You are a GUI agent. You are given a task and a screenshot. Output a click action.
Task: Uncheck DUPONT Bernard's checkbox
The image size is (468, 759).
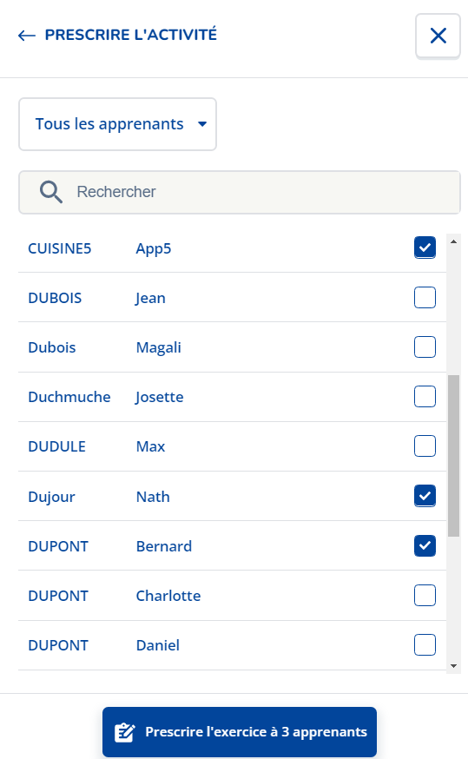pyautogui.click(x=425, y=545)
